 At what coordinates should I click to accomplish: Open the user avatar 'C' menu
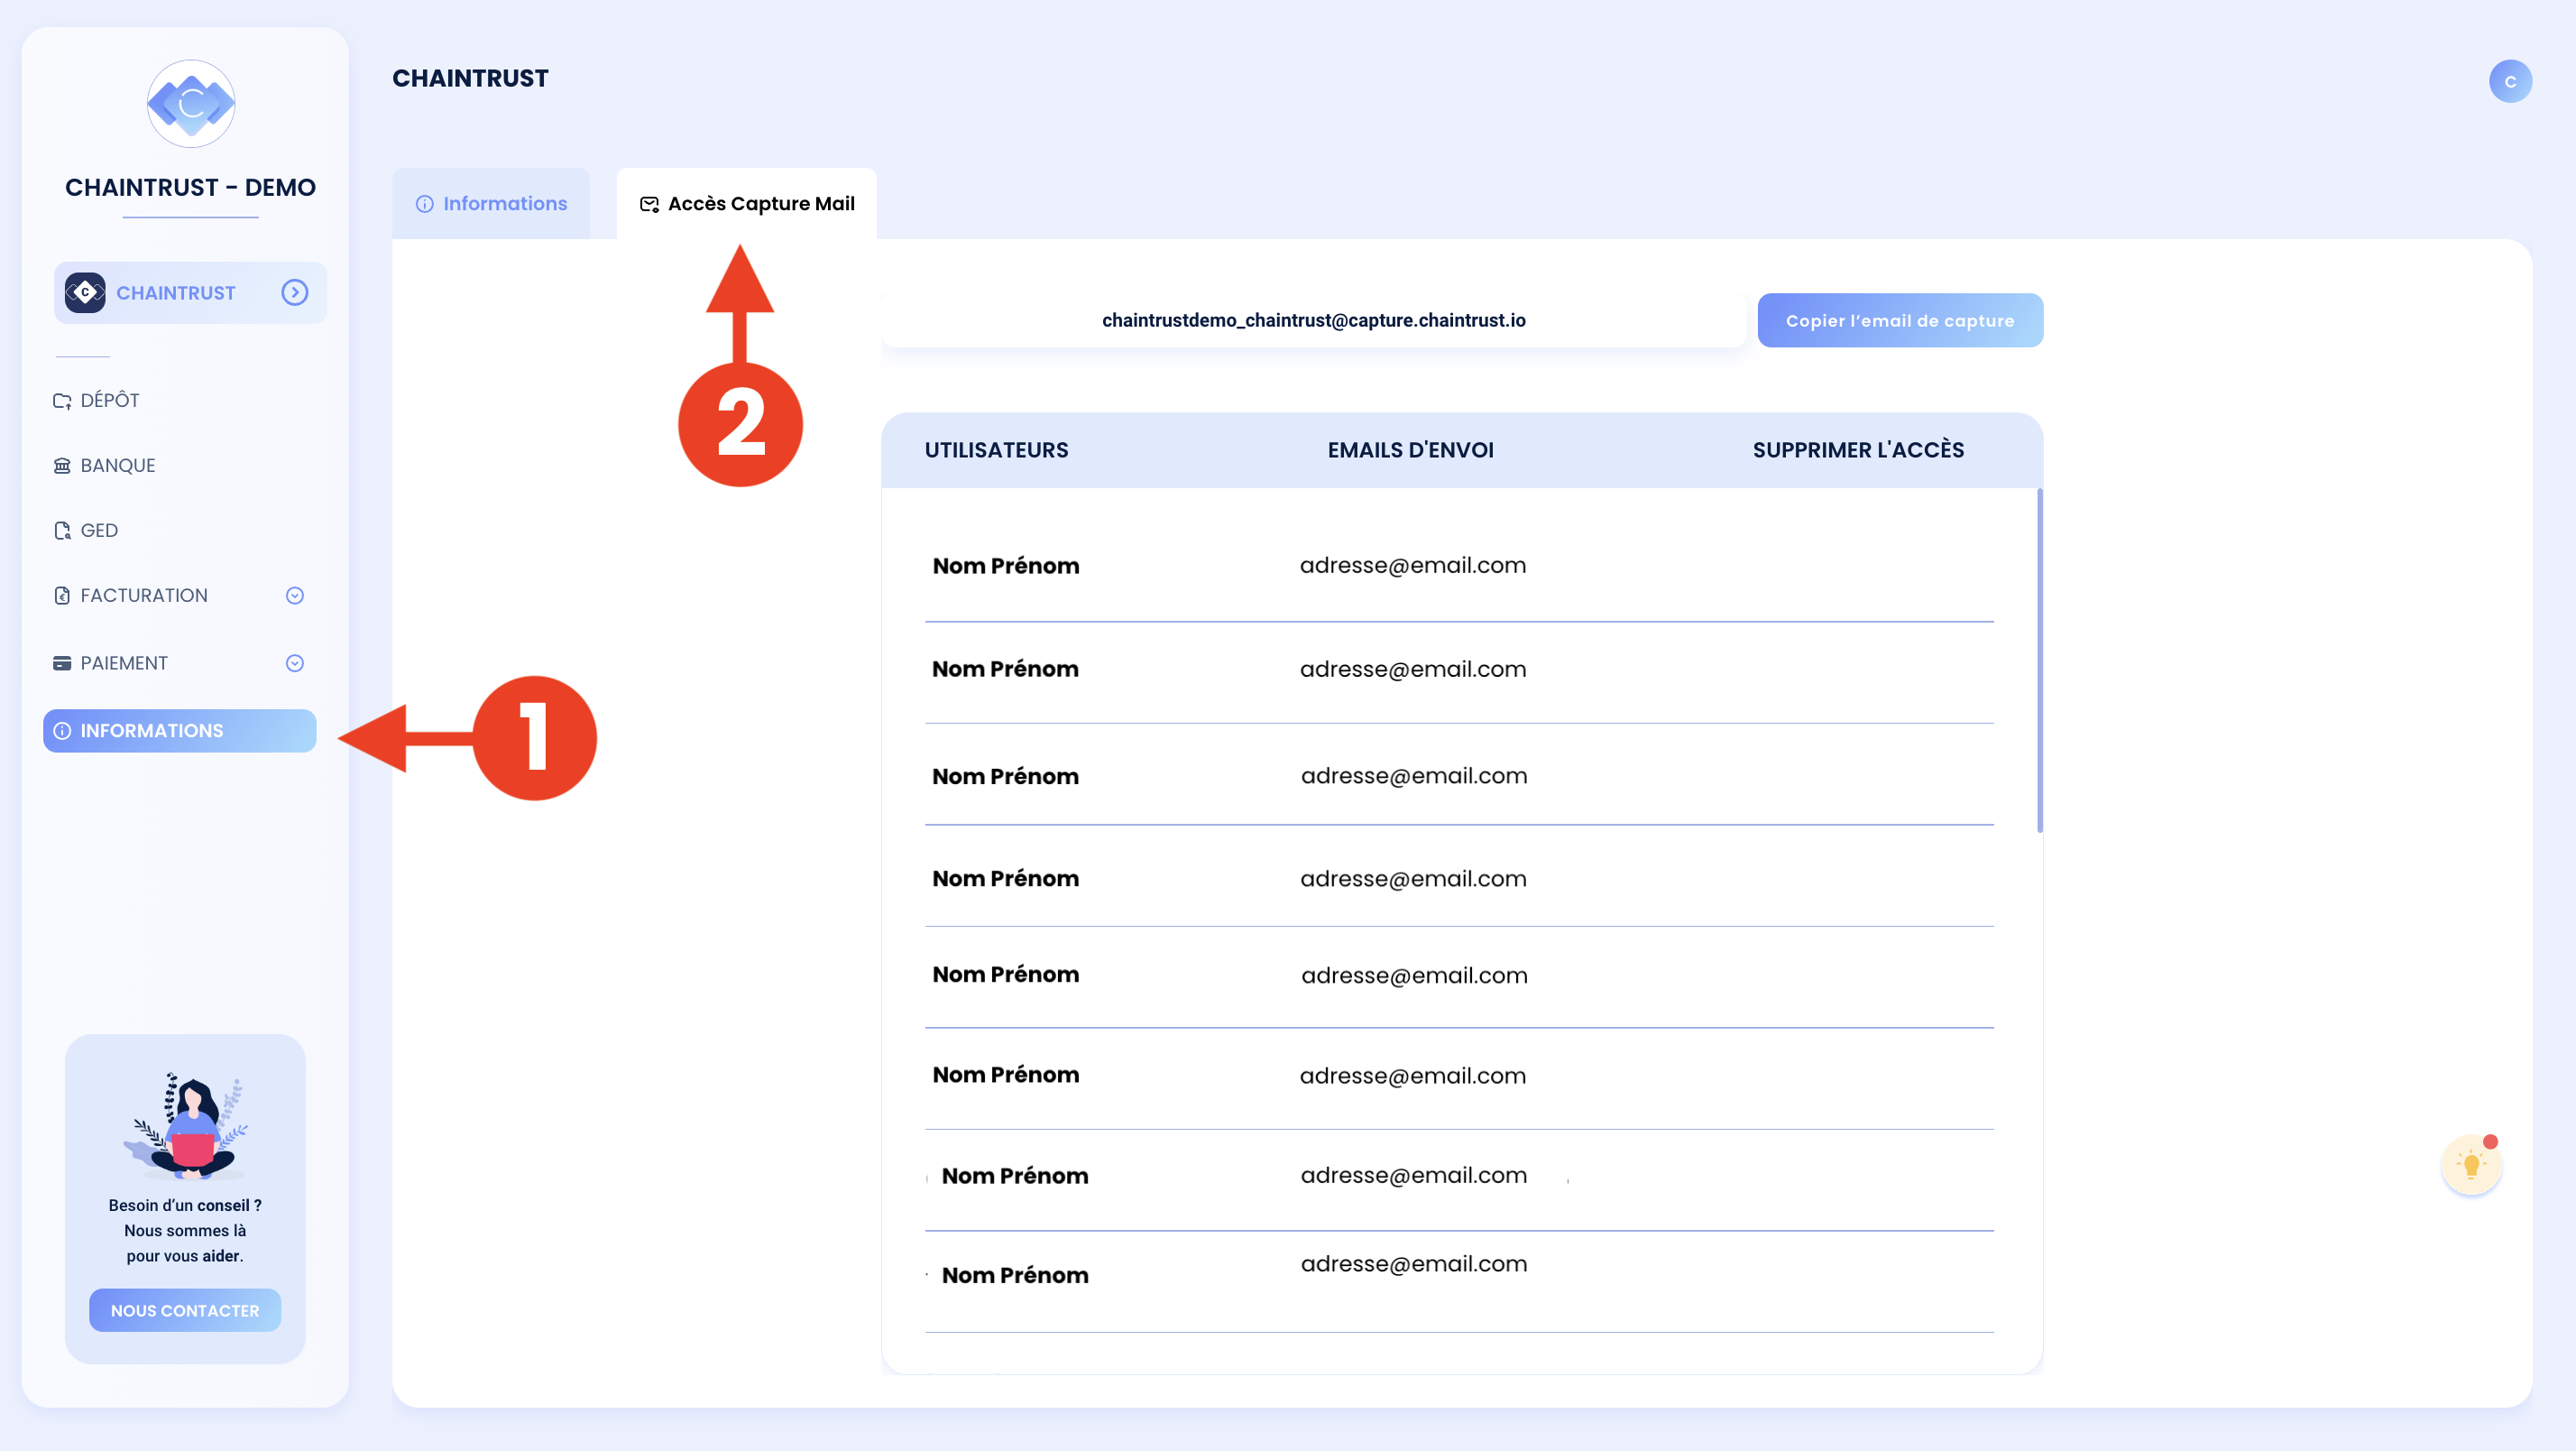[2510, 81]
